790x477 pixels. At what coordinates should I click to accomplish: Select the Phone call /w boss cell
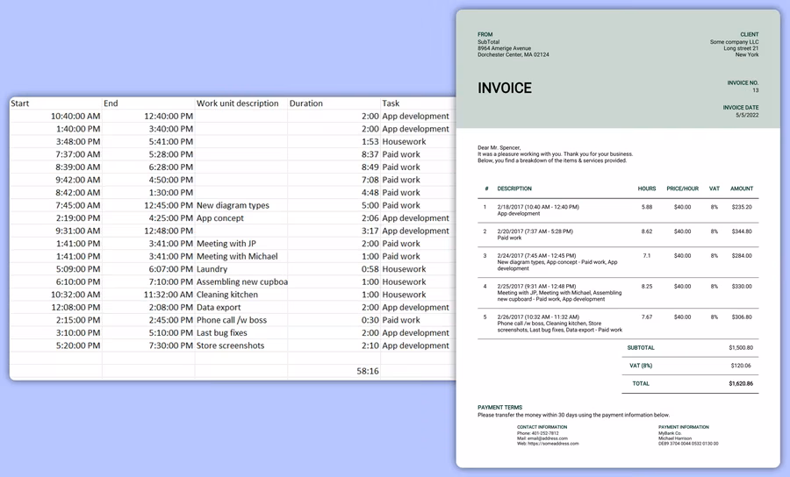coord(241,320)
